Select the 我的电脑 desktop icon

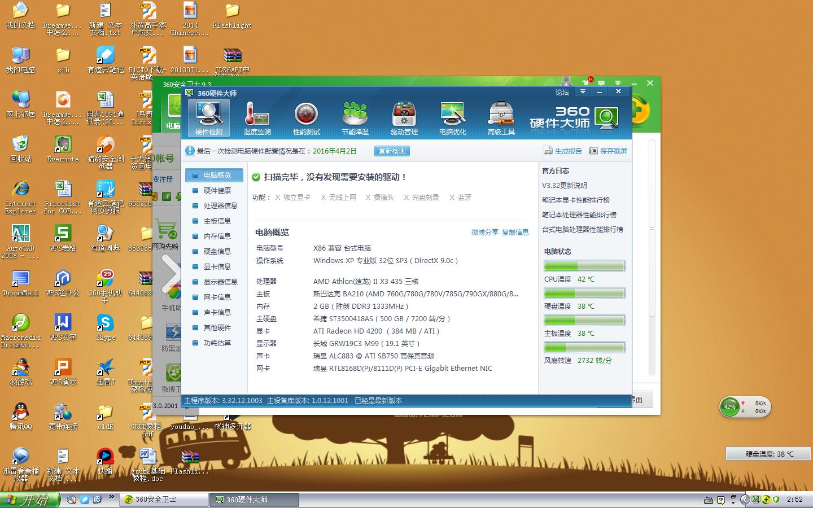(21, 60)
